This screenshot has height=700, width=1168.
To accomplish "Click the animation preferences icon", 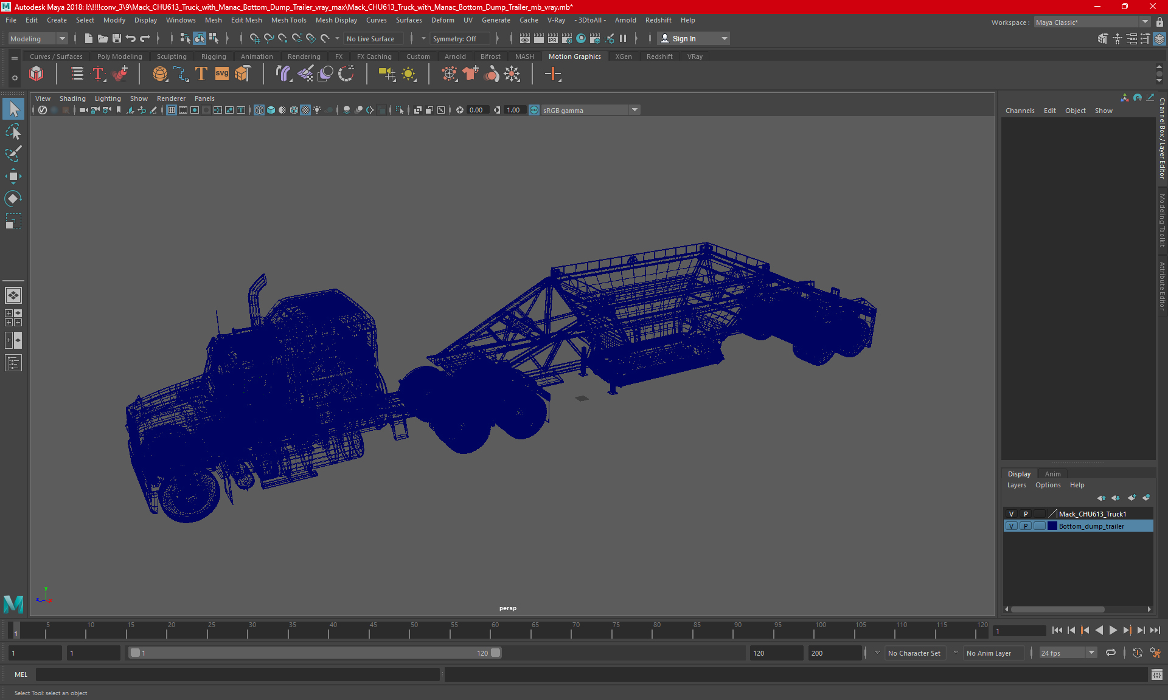I will (1155, 653).
